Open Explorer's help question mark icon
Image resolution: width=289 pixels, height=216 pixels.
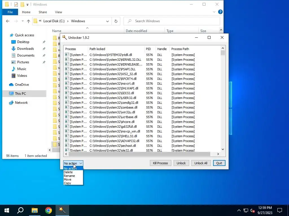pyautogui.click(x=220, y=12)
